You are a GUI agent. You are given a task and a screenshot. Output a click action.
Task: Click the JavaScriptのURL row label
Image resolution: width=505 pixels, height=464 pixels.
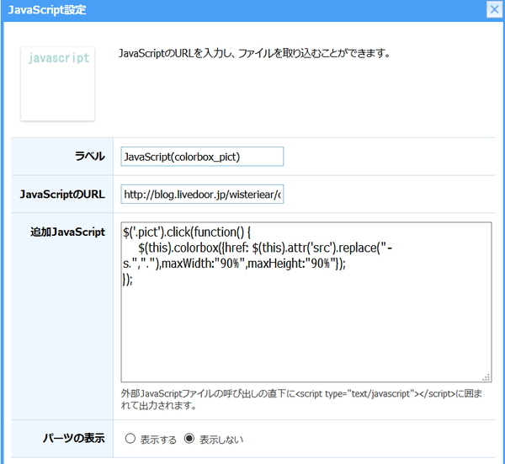click(62, 195)
